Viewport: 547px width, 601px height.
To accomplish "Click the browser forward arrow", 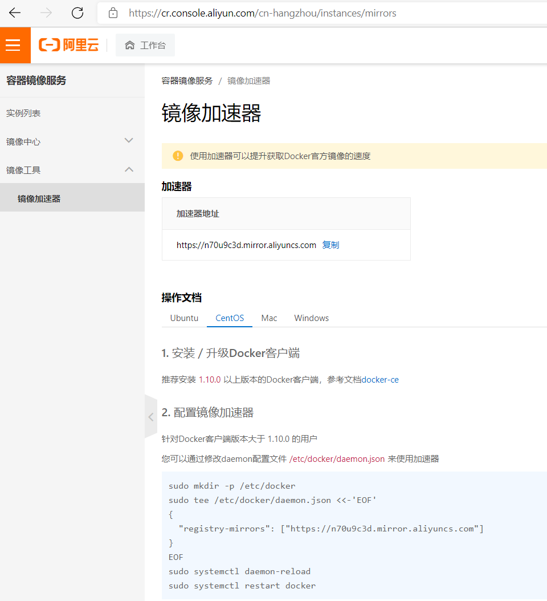I will point(47,13).
